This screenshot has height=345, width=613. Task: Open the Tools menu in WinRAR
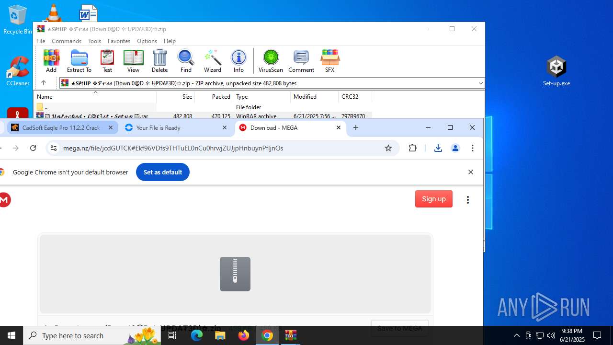pos(94,41)
